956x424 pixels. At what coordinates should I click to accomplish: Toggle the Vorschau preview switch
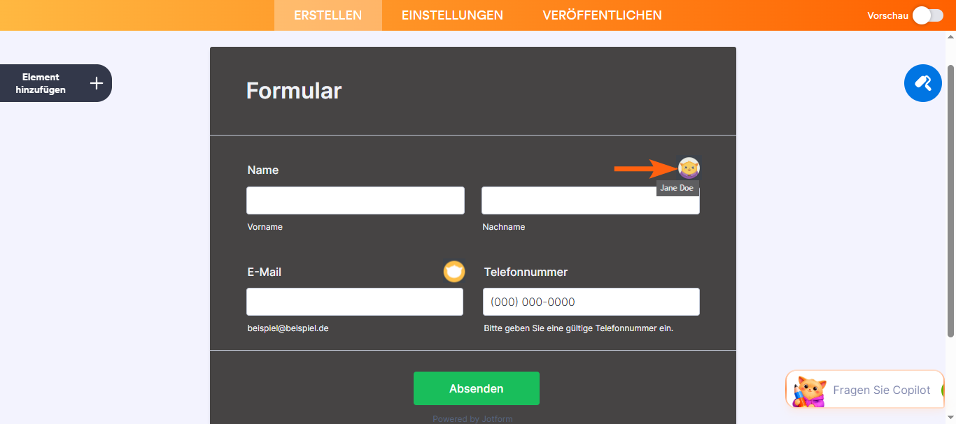point(928,15)
